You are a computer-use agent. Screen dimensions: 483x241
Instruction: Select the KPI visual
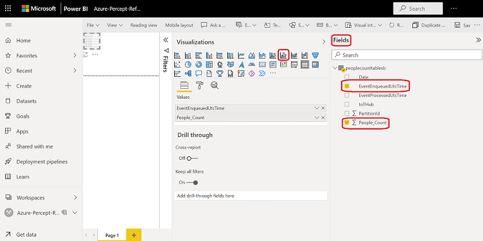(283, 64)
